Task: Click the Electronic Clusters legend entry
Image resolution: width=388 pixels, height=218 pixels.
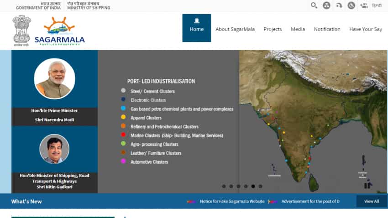Action: coord(148,100)
